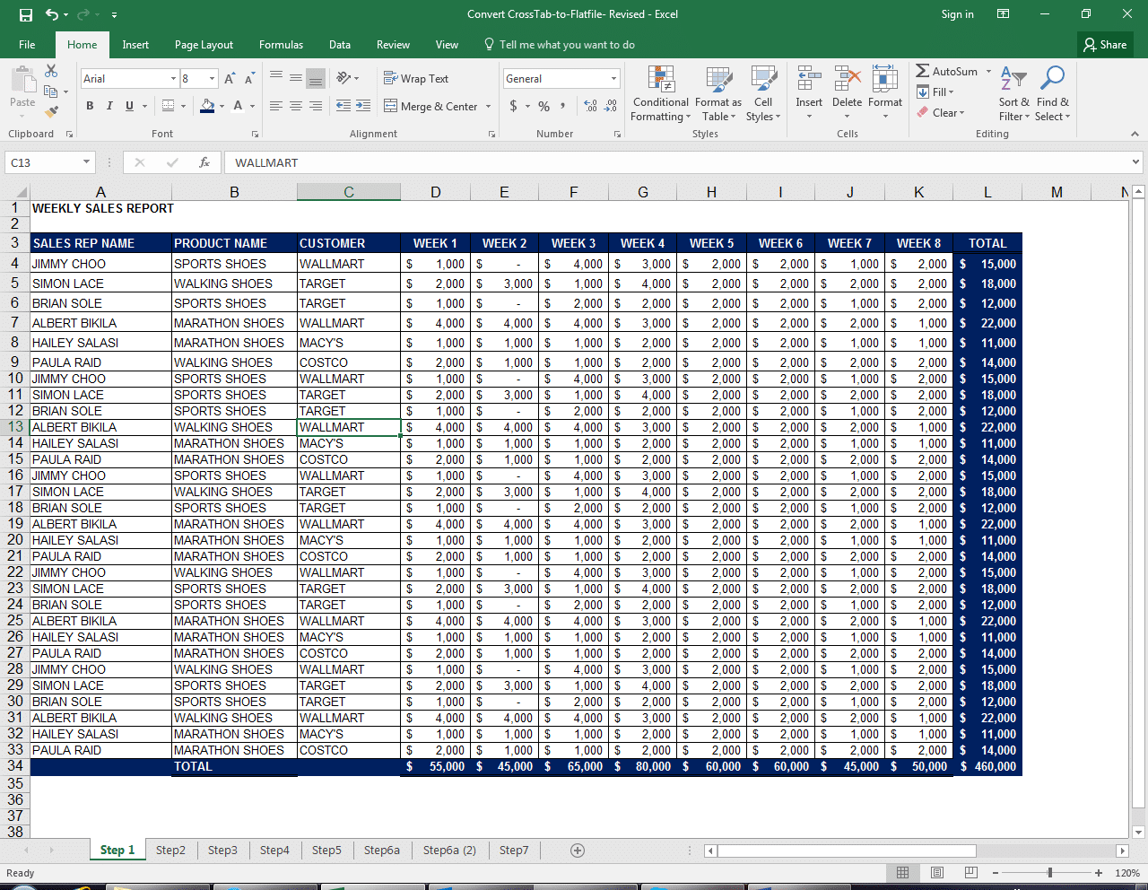
Task: Open the Fill dropdown
Action: point(935,92)
